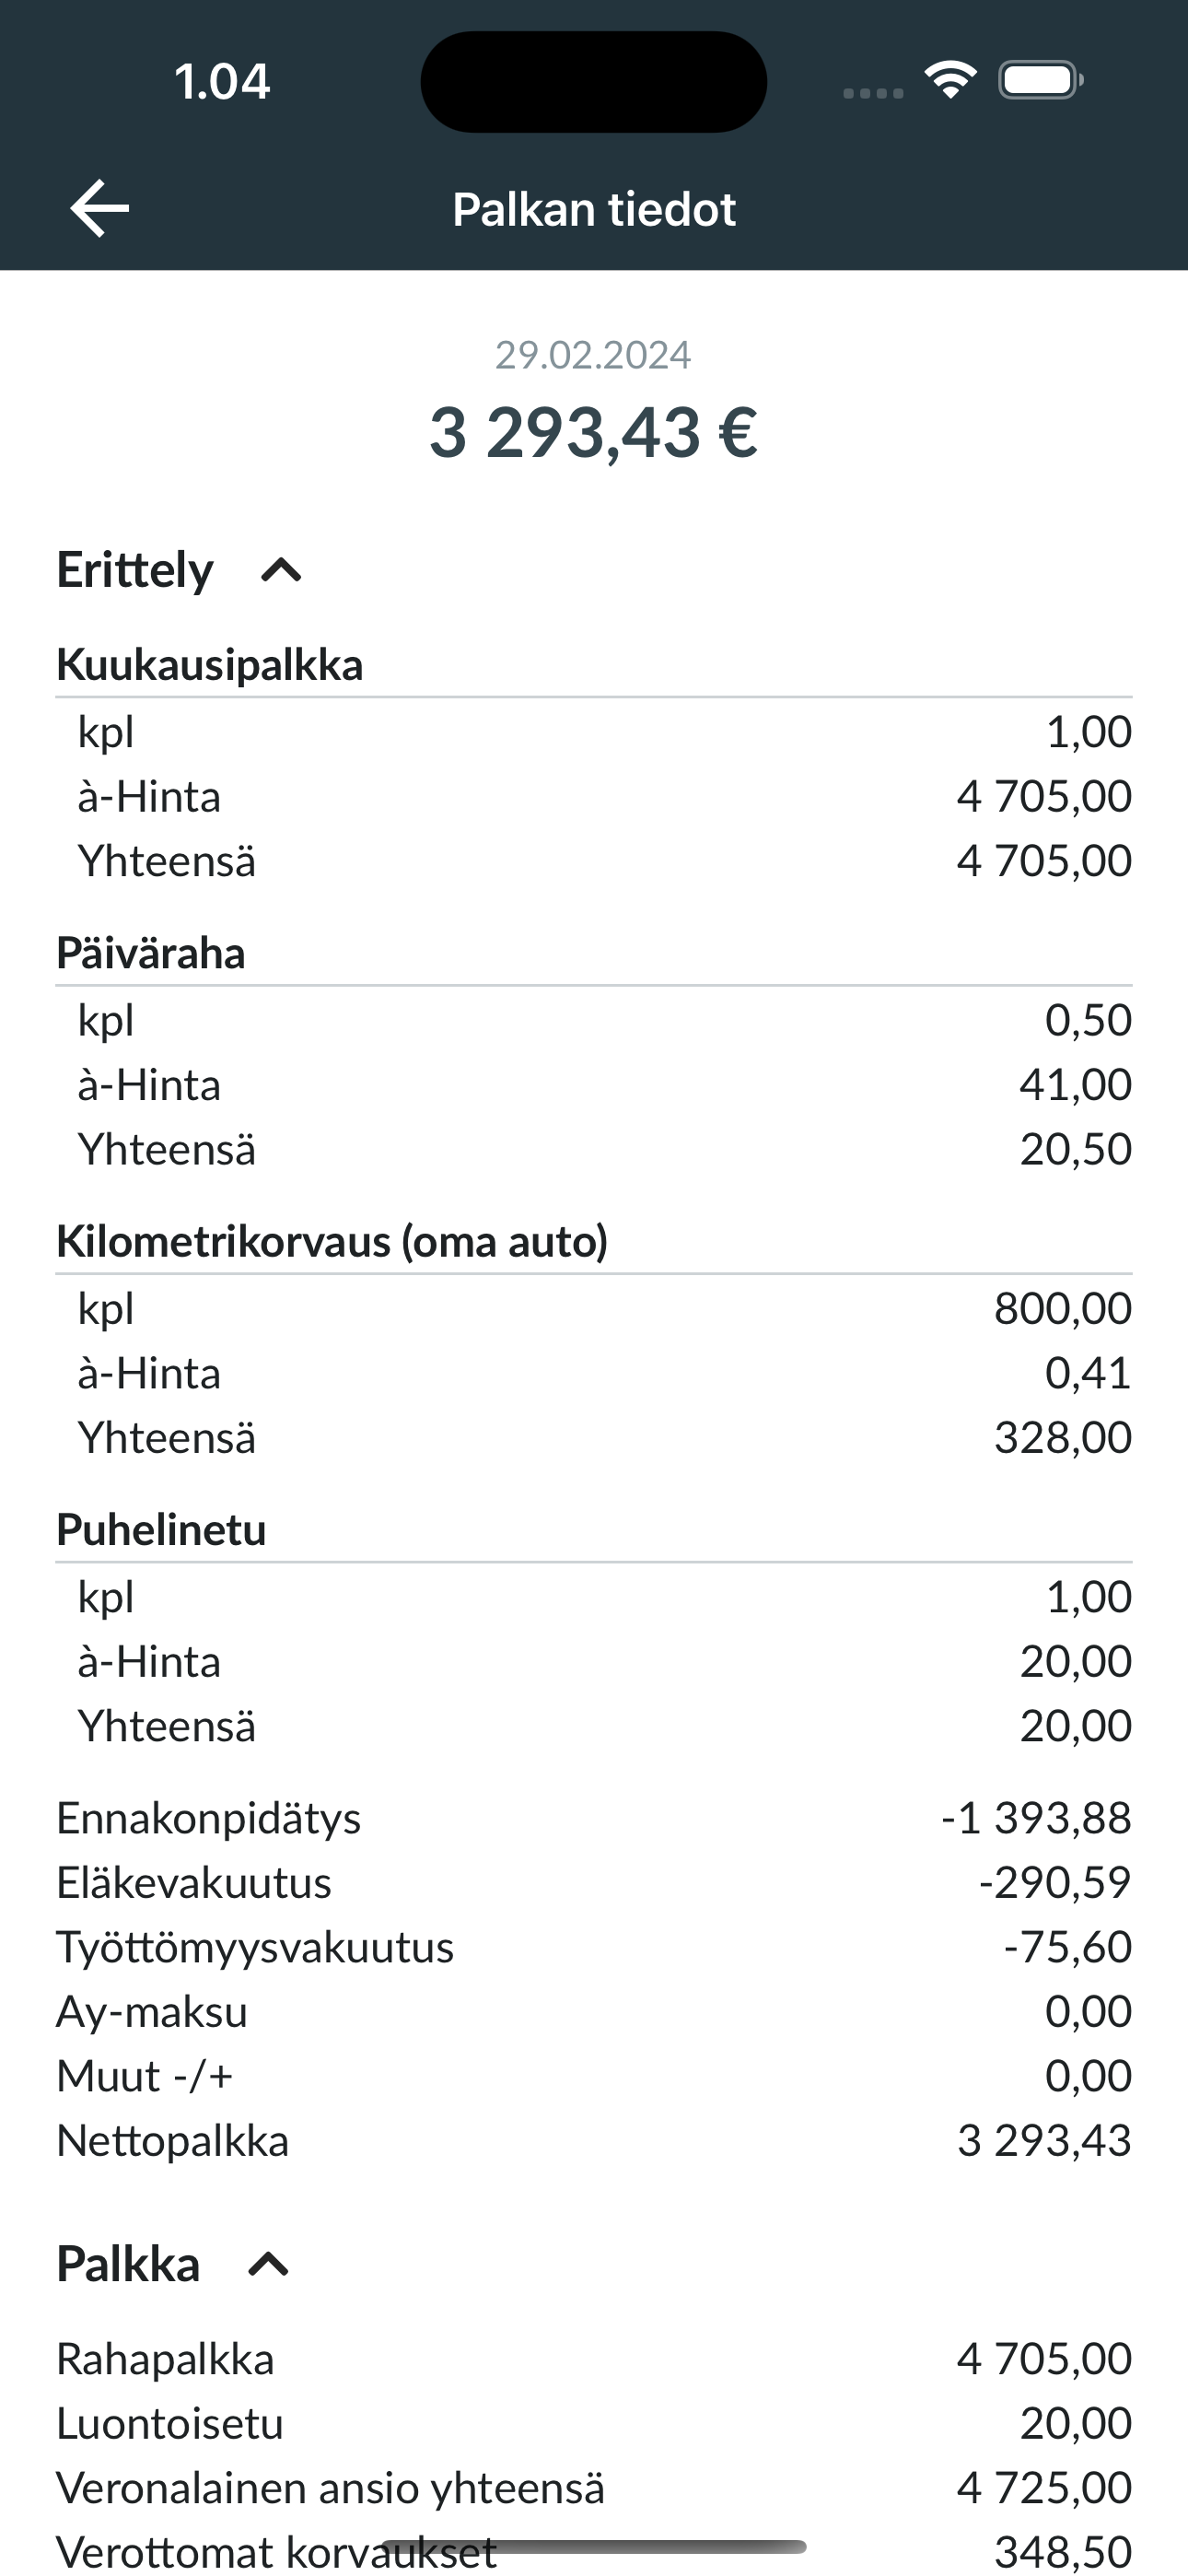Select the Puhelinetu heading
The width and height of the screenshot is (1188, 2576).
[161, 1529]
